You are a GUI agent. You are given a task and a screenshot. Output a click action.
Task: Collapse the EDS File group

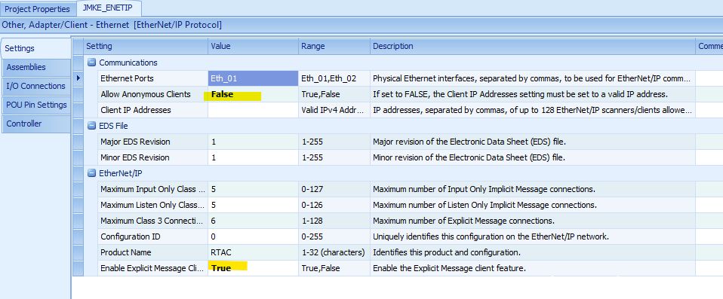[x=92, y=126]
